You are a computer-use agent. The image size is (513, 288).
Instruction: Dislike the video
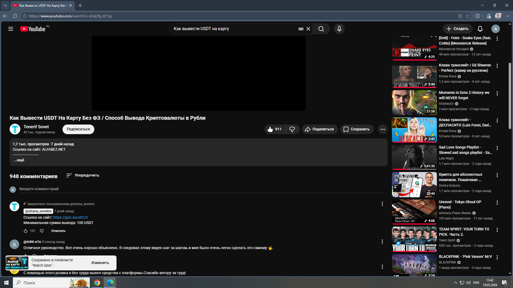292,129
